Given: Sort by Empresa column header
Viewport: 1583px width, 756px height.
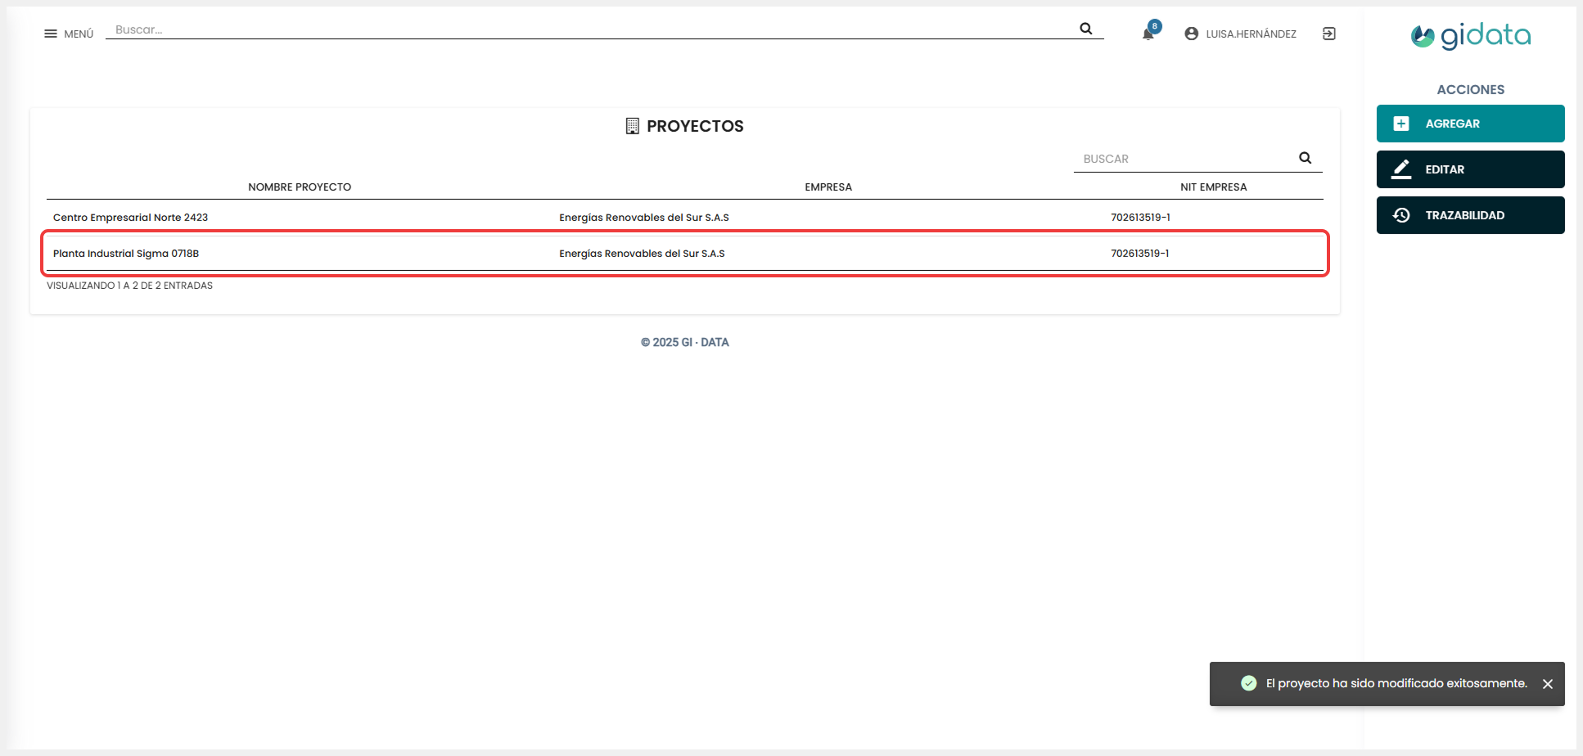Looking at the screenshot, I should [x=828, y=187].
